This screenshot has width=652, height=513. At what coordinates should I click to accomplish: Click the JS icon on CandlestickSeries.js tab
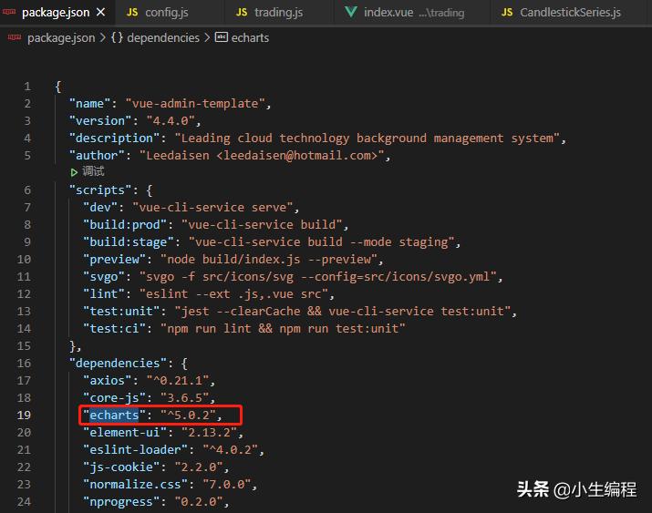(x=507, y=13)
